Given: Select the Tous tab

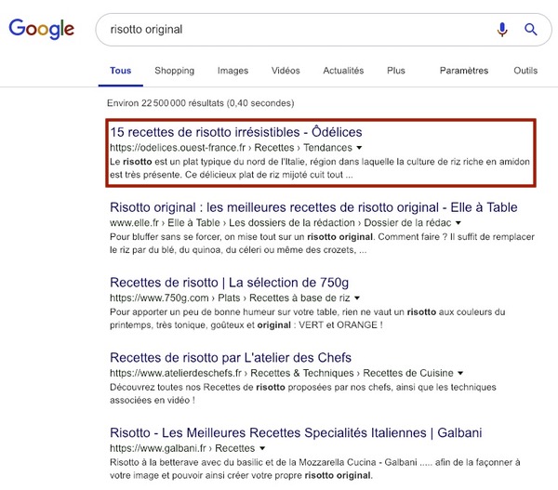Looking at the screenshot, I should point(120,71).
